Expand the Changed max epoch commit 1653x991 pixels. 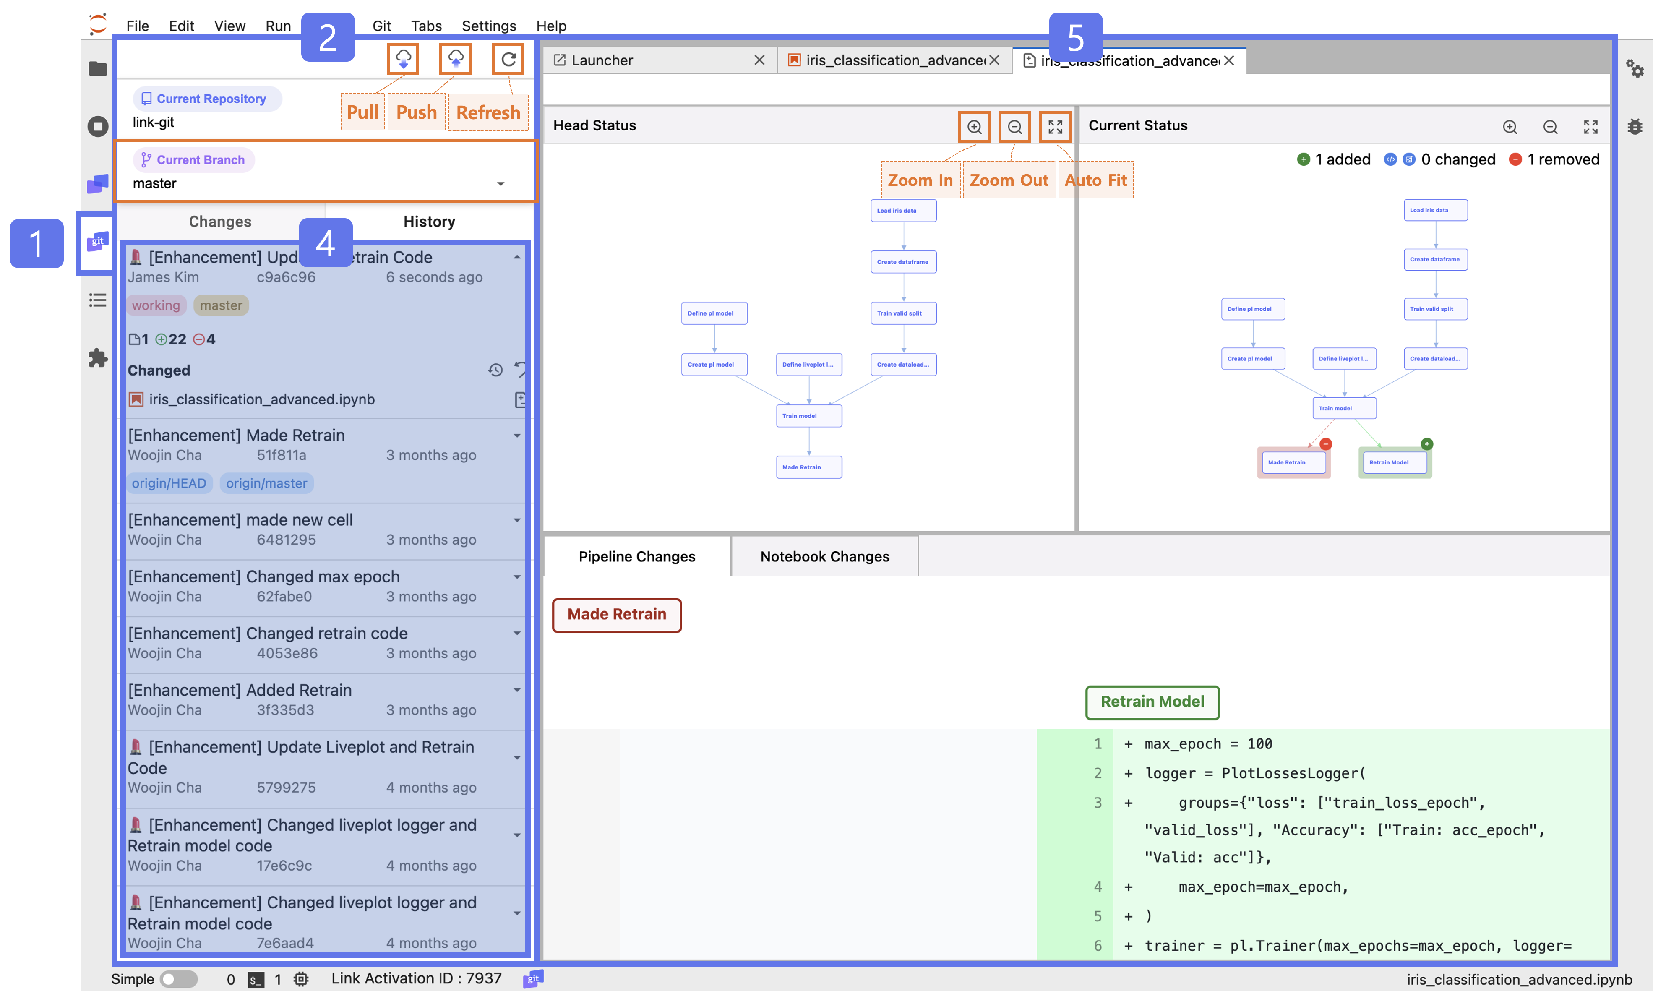517,577
